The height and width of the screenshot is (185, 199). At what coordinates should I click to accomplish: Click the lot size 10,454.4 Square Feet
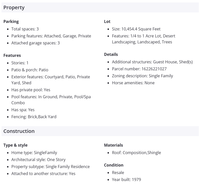pos(141,29)
